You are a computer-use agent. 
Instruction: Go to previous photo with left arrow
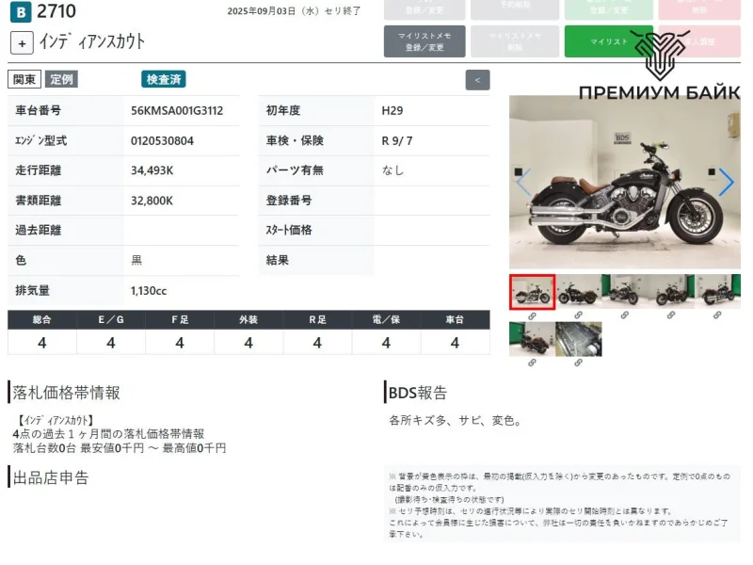(x=524, y=182)
